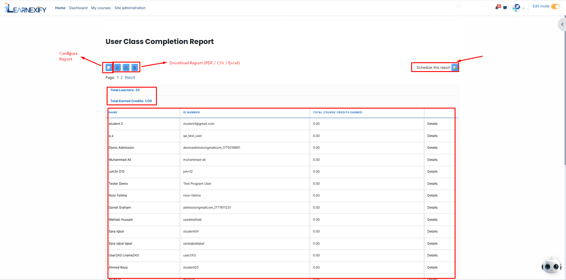Click the User Class Completion Report heading
Image resolution: width=566 pixels, height=280 pixels.
point(160,42)
